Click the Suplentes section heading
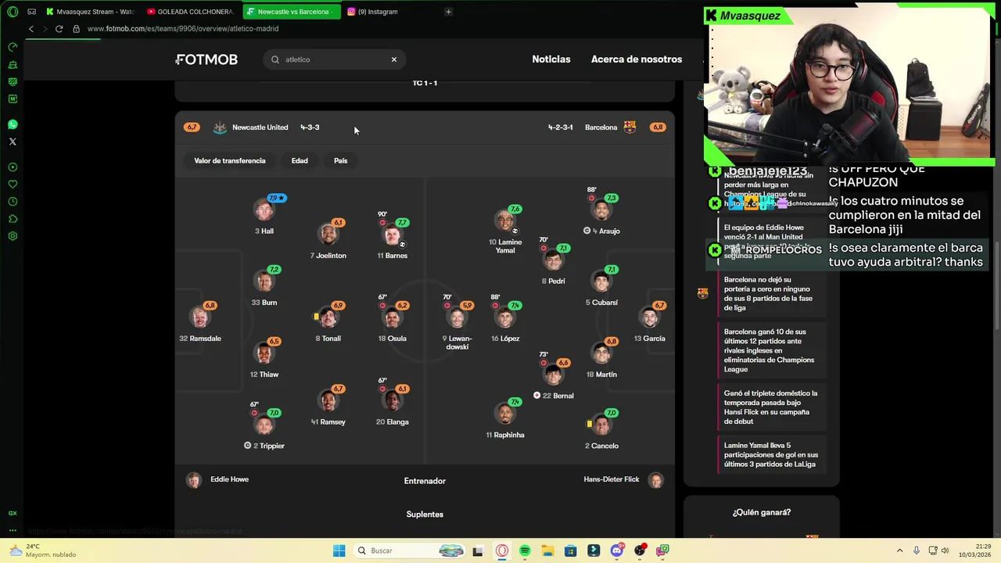 pos(425,515)
